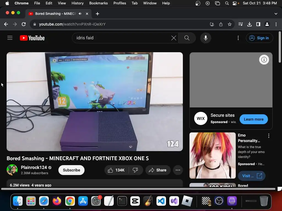Share this page from address bar
The height and width of the screenshot is (211, 282).
[221, 24]
